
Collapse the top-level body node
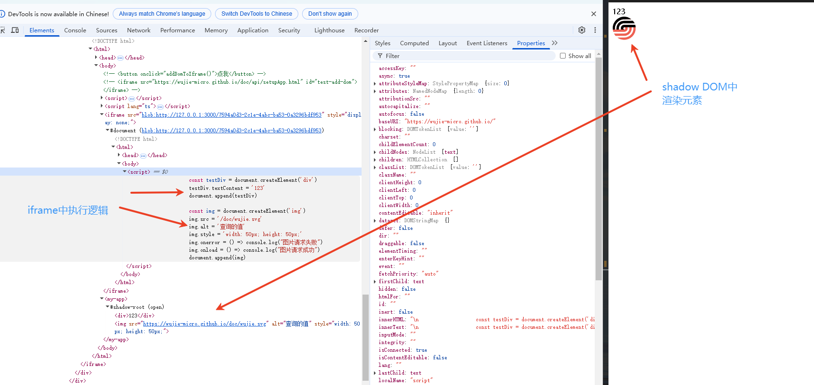(96, 66)
